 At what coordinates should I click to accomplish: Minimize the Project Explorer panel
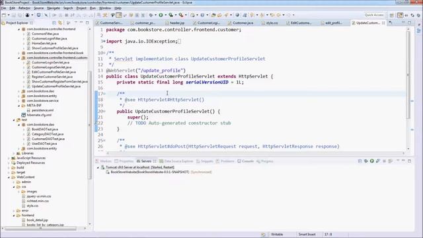81,22
